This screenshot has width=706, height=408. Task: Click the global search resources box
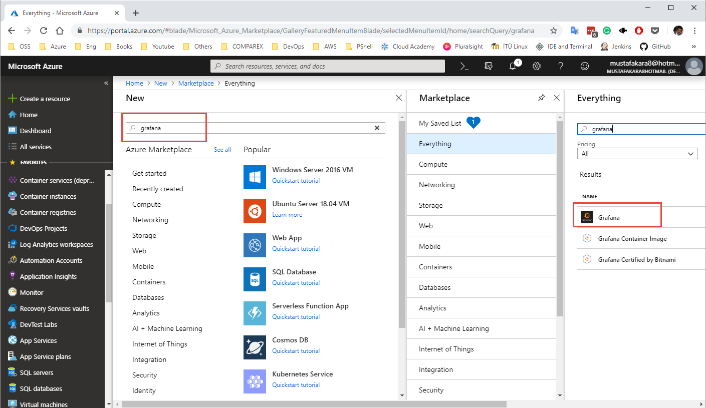(x=328, y=66)
